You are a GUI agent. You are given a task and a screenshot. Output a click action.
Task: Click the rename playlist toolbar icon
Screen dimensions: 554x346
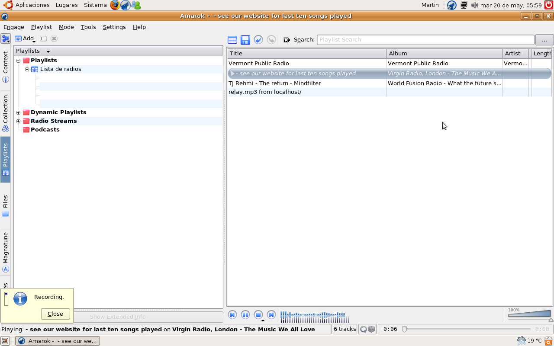(43, 38)
